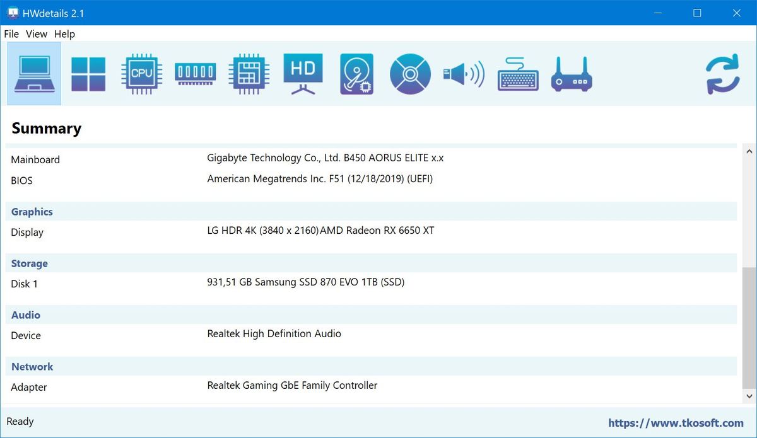Click the LG HDR 4K display value

click(320, 231)
